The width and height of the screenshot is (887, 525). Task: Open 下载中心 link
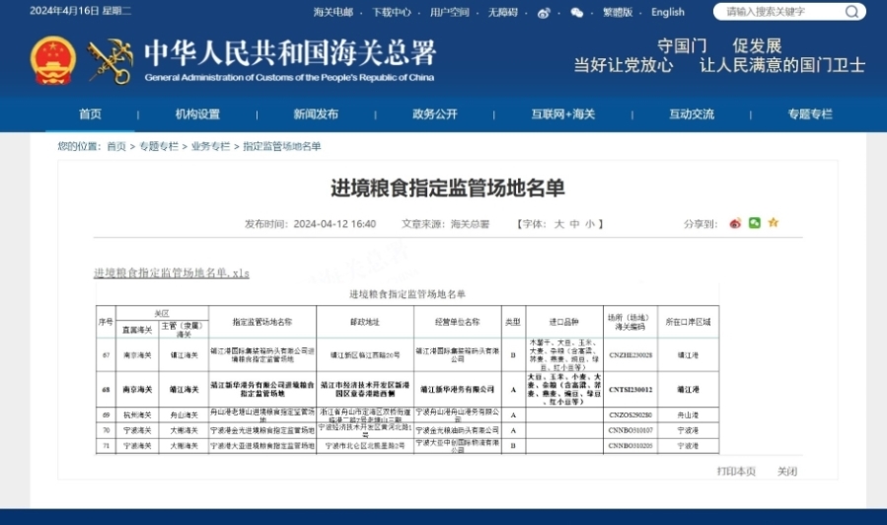pos(392,12)
